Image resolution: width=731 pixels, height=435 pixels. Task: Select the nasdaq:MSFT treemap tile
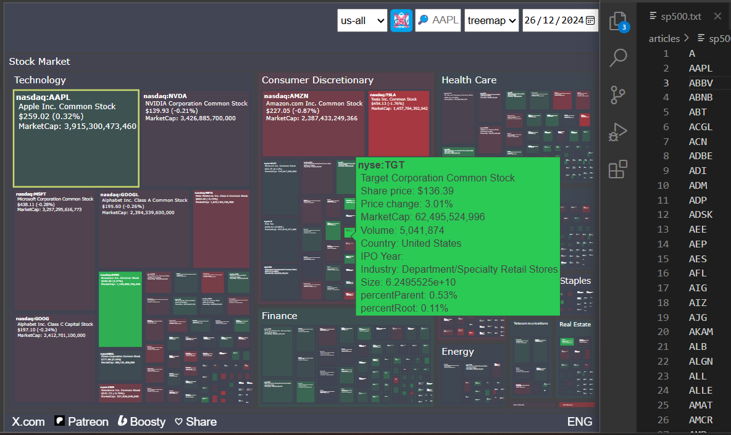coord(54,251)
